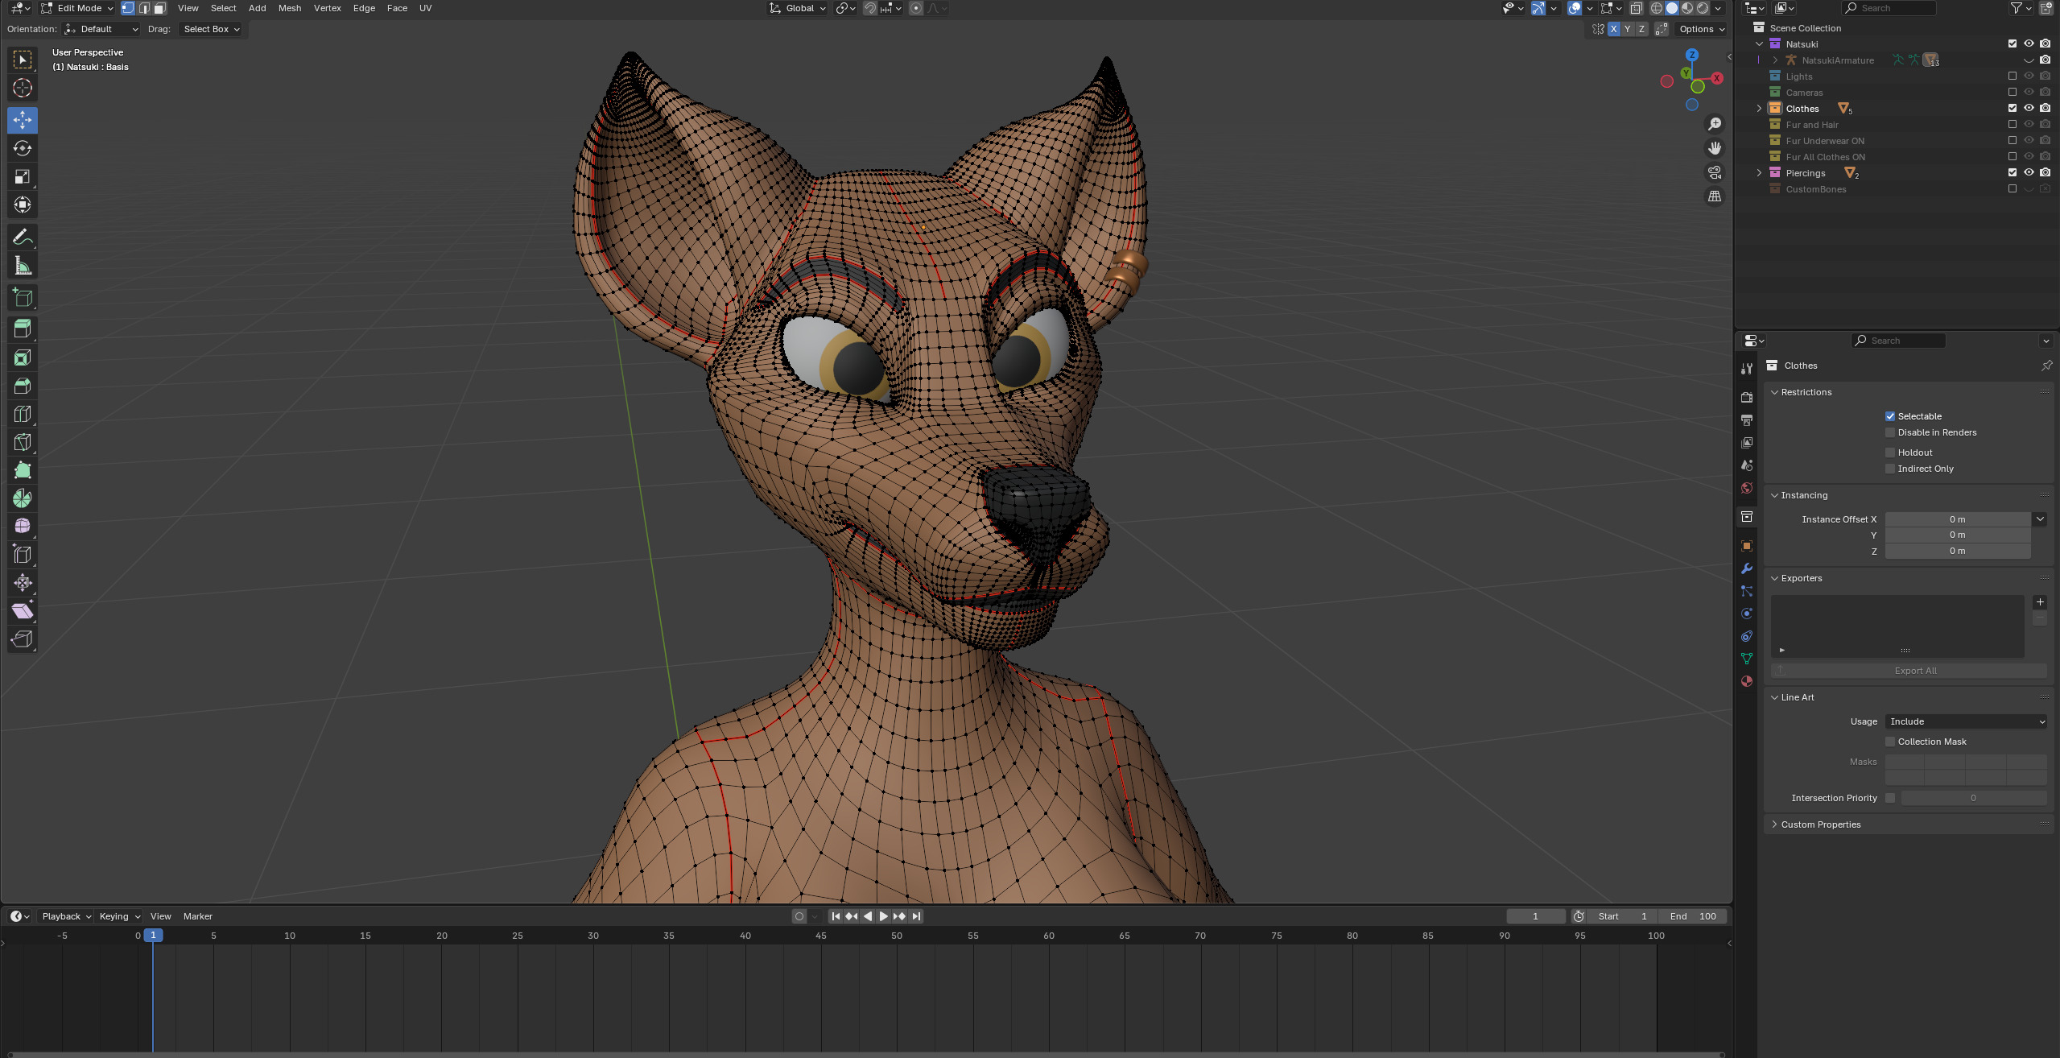Click the Intersection Priority value slider

click(x=1973, y=798)
